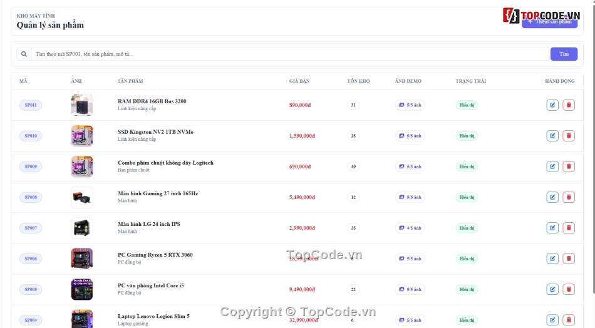Click thumbnail of SSD Kingston NV2
The image size is (595, 328).
tap(82, 136)
